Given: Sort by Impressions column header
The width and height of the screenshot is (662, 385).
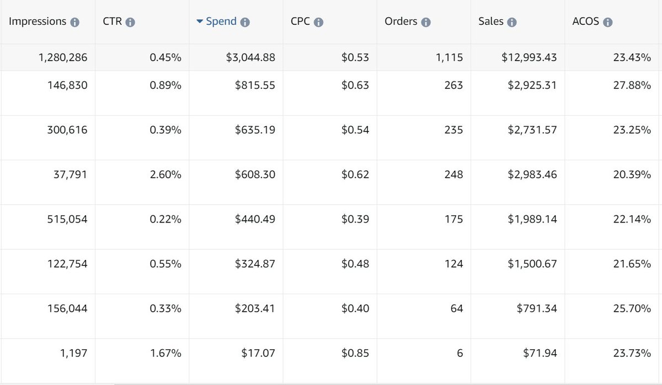Looking at the screenshot, I should pyautogui.click(x=38, y=22).
